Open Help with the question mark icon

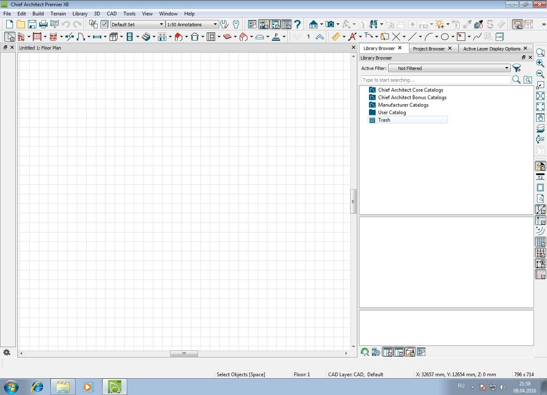[297, 24]
